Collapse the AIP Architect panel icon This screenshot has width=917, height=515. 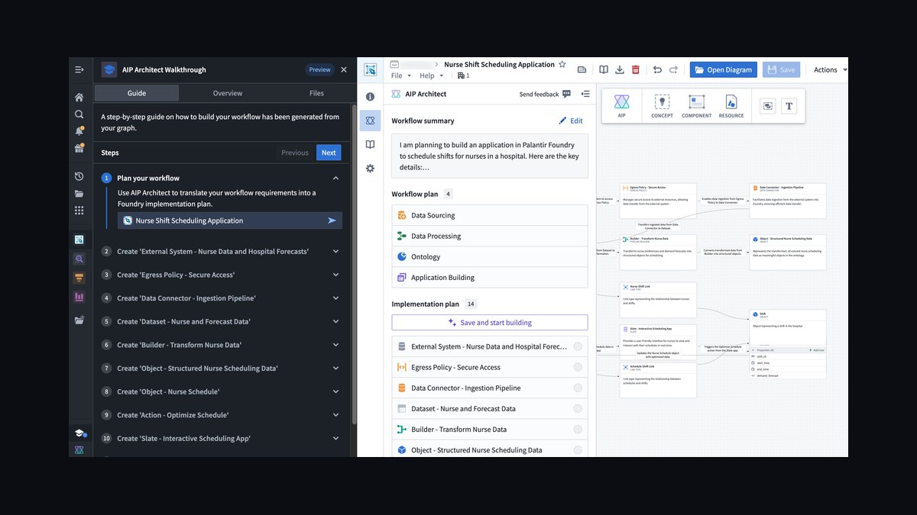coord(585,94)
